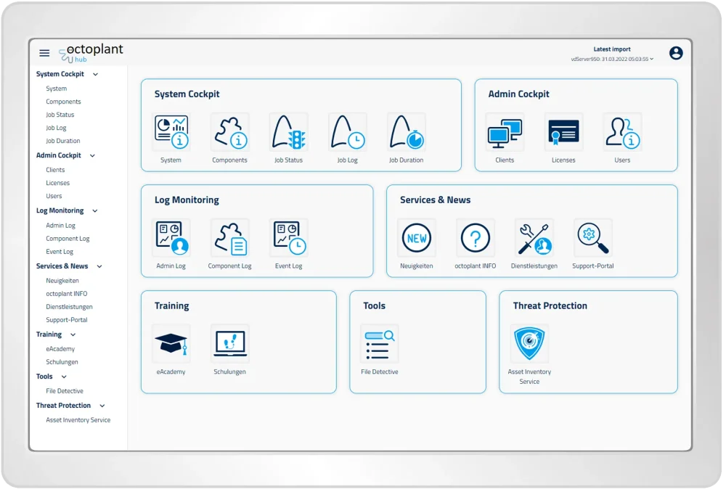Select Asset Inventory Service in the sidebar

point(78,421)
